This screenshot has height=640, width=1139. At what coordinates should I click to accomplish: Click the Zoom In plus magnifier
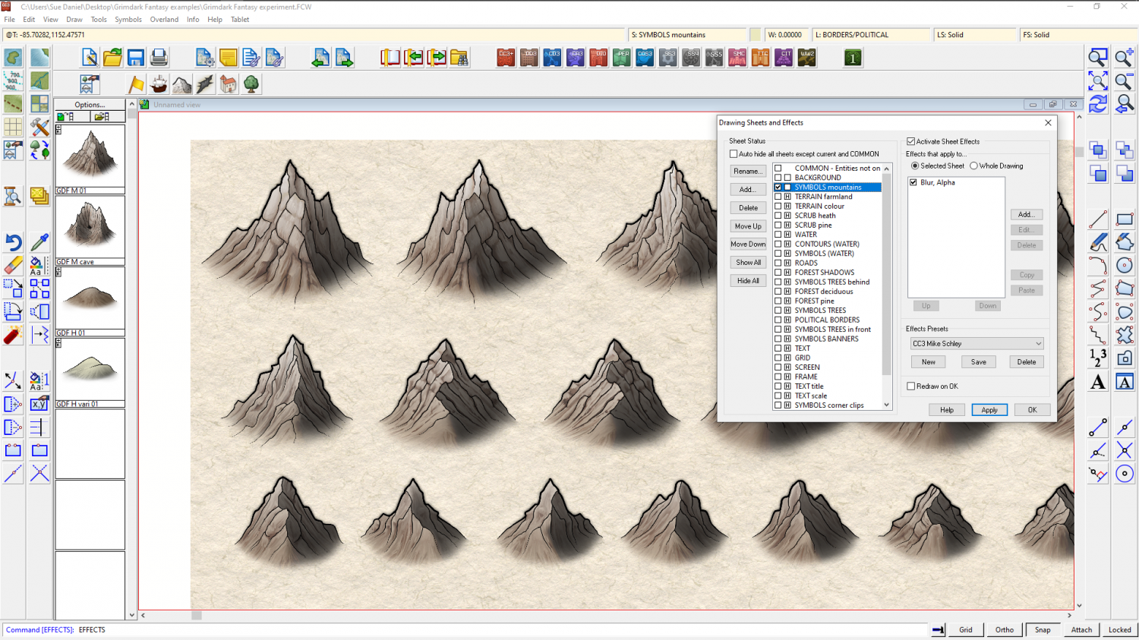(x=1125, y=58)
